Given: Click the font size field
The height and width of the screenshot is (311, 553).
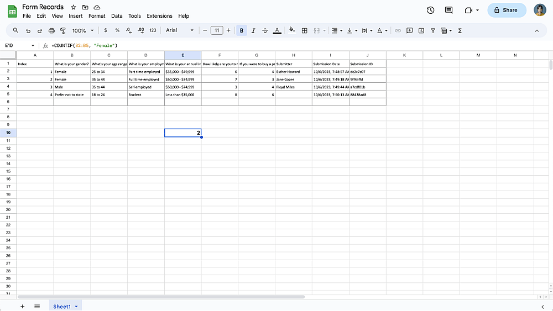Looking at the screenshot, I should (217, 30).
